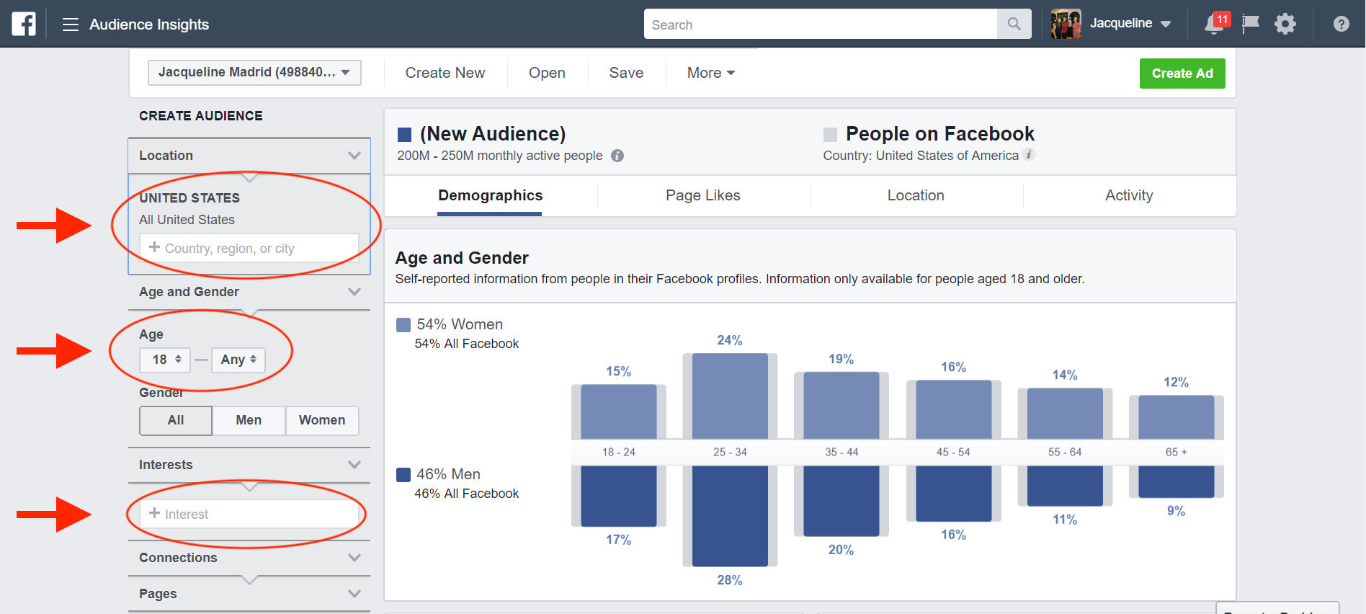Click the 'UNITED STATES' heading in Location
This screenshot has width=1366, height=614.
pyautogui.click(x=189, y=198)
